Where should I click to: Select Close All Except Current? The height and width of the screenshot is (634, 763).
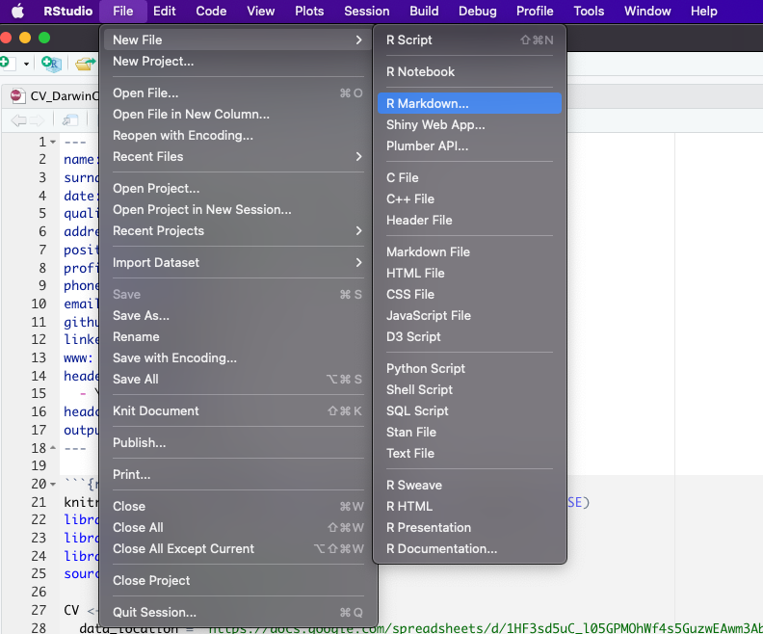pyautogui.click(x=238, y=549)
